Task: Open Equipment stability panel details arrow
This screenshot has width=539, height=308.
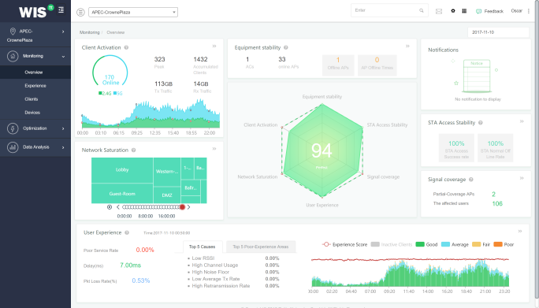Action: (x=407, y=46)
